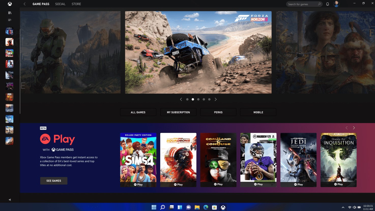Click the ALL GAMES button
The width and height of the screenshot is (375, 211).
coord(138,112)
